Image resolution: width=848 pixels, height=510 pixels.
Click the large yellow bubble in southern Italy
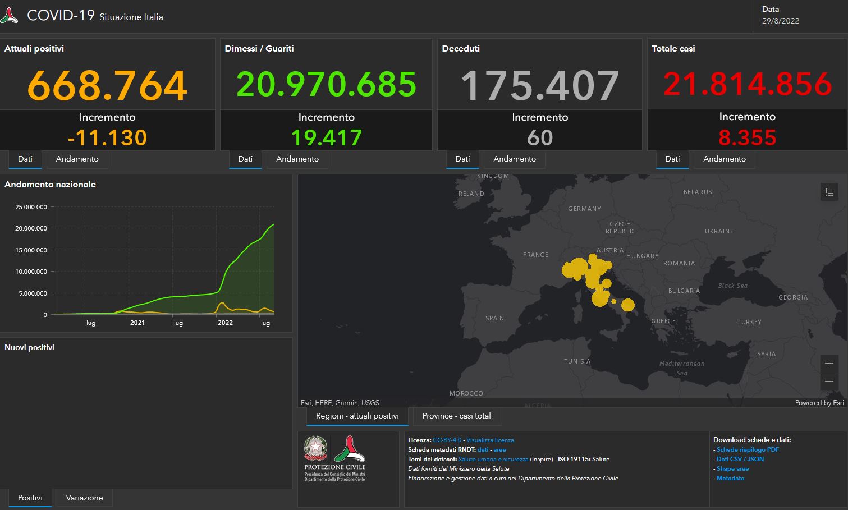627,305
